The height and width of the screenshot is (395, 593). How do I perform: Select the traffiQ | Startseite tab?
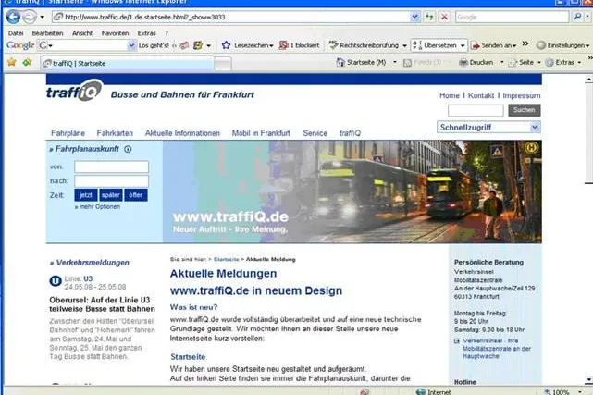pyautogui.click(x=127, y=64)
